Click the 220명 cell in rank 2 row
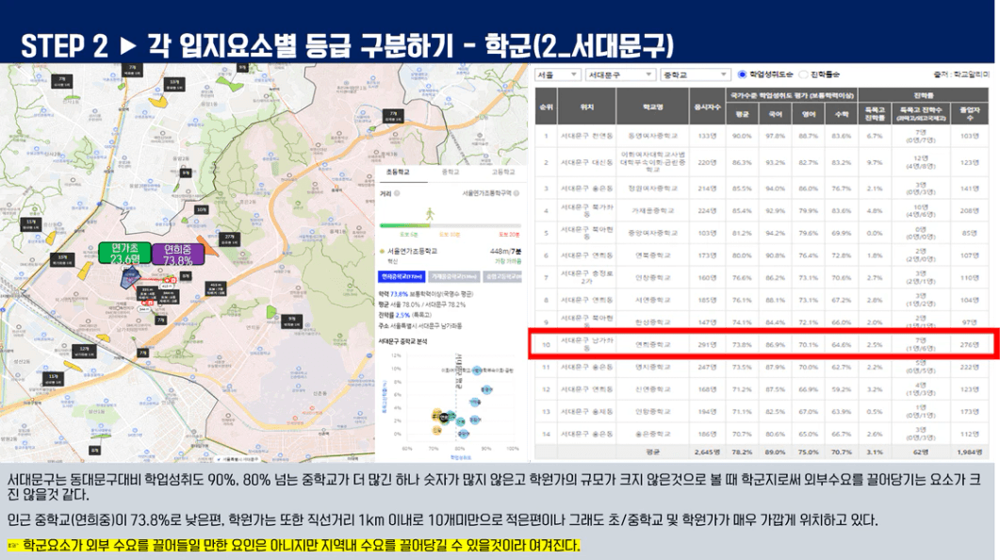The height and width of the screenshot is (560, 1000). (707, 163)
